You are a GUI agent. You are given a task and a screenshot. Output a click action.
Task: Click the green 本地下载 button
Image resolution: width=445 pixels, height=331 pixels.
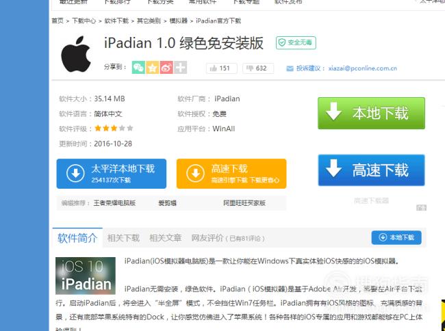click(371, 113)
